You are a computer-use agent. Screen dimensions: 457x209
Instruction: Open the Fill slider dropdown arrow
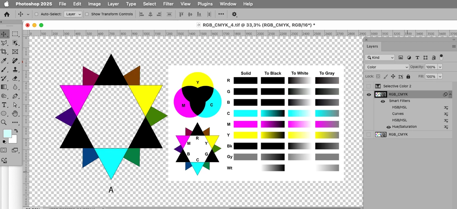pos(440,76)
